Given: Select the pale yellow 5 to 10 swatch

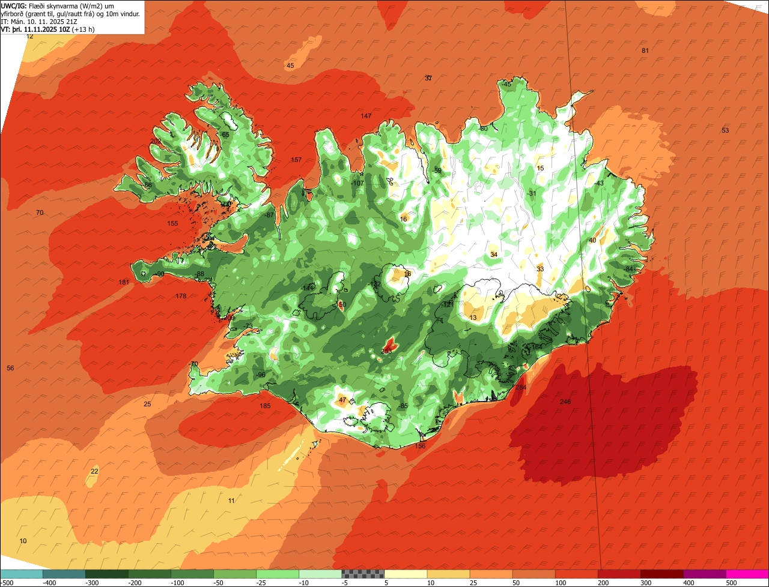Looking at the screenshot, I should coord(406,574).
